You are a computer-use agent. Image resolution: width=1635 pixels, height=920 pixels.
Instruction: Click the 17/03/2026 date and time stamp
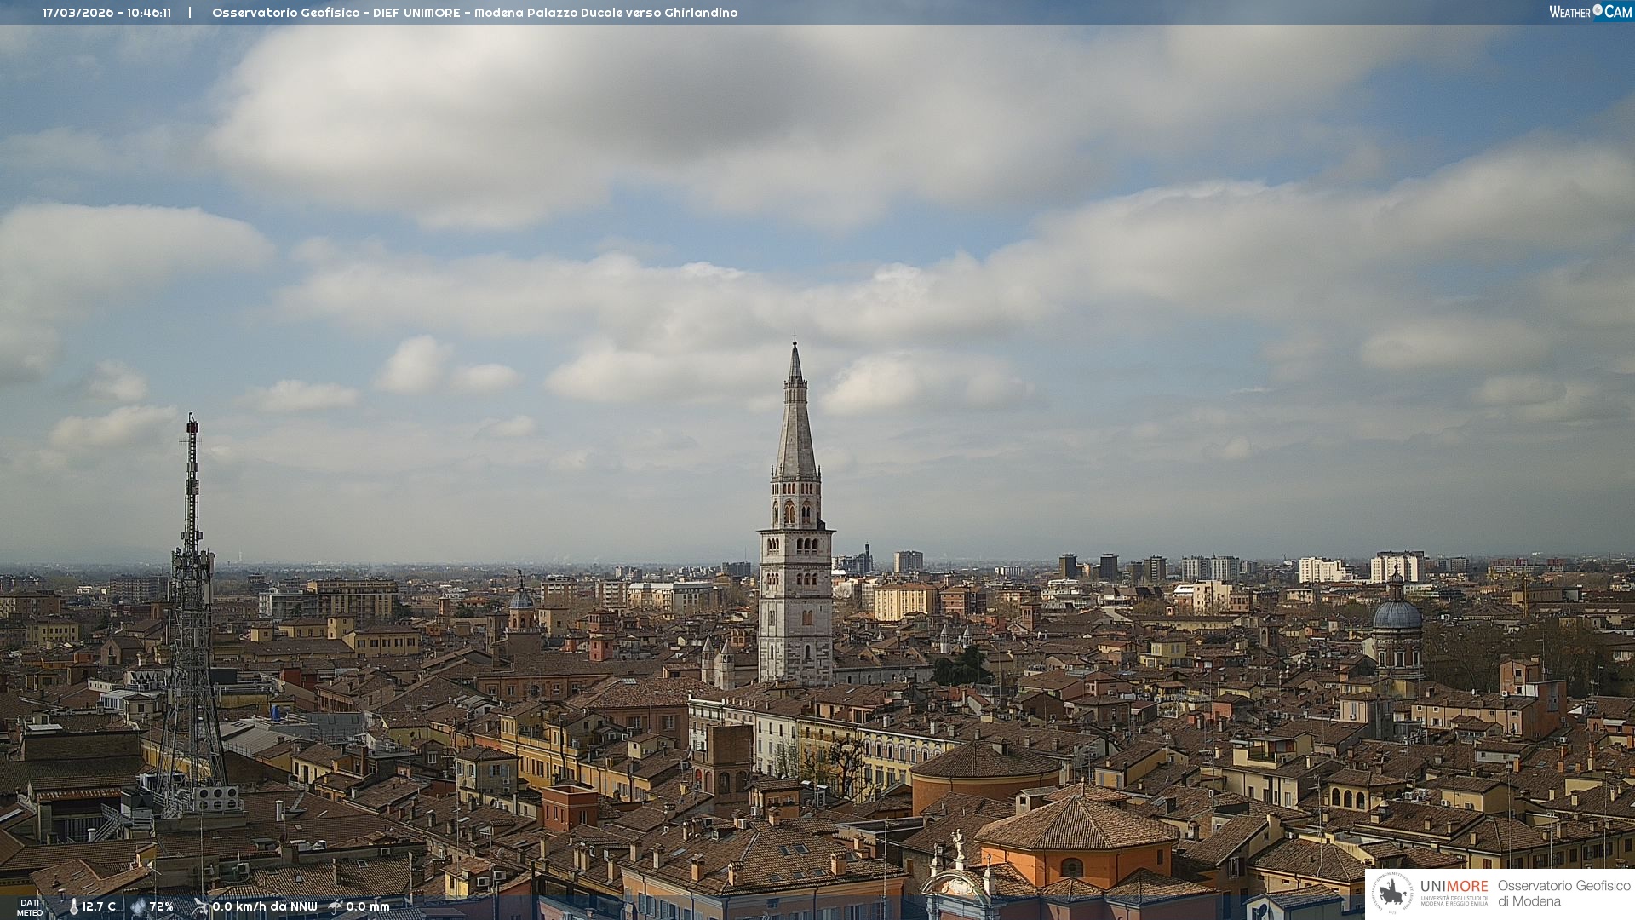coord(106,13)
